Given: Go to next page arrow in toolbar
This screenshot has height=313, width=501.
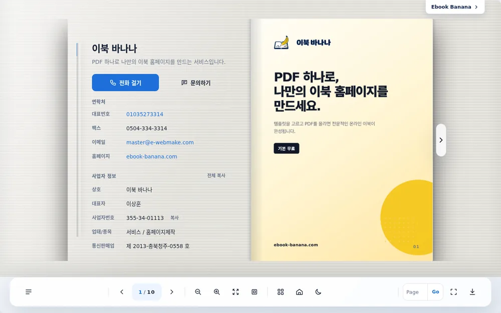Looking at the screenshot, I should coord(171,292).
